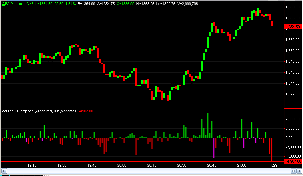Click the 1,350.00 price axis label

point(292,51)
